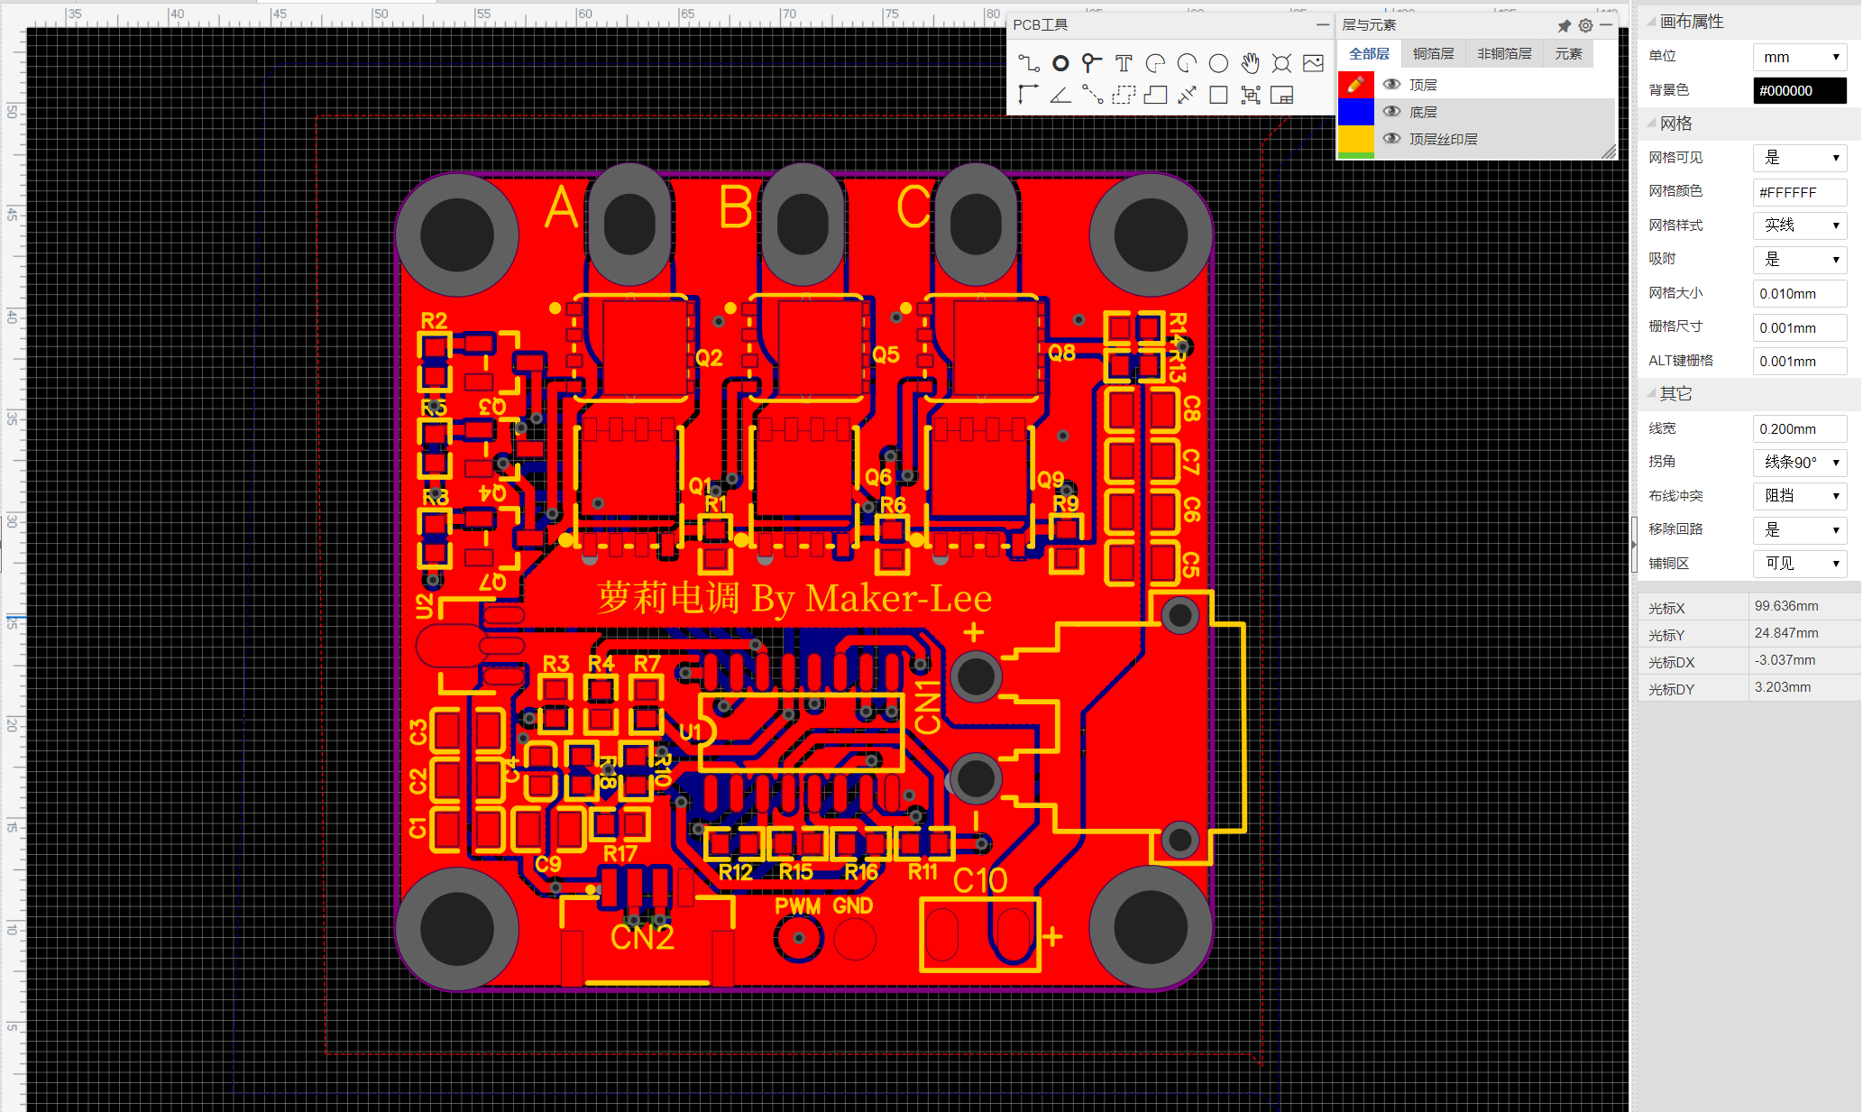Viewport: 1863px width, 1112px height.
Task: Open the 网格样式 dropdown
Action: point(1799,225)
